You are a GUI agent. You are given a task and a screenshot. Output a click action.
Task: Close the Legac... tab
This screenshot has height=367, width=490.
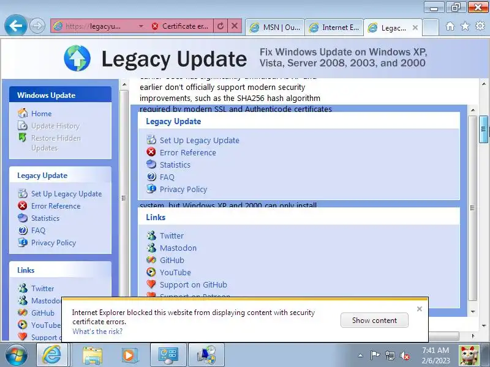[415, 28]
